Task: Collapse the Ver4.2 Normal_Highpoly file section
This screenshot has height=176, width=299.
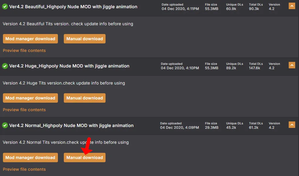Action: [292, 125]
